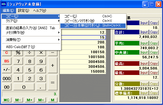Click the plus + key
This screenshot has width=163, height=105.
(x=53, y=66)
